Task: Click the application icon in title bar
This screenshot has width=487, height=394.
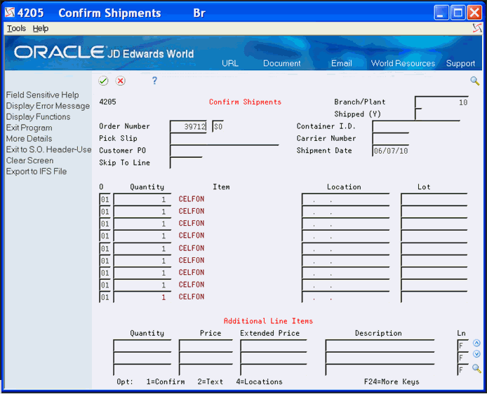Action: tap(10, 13)
